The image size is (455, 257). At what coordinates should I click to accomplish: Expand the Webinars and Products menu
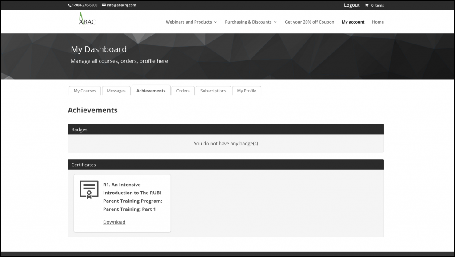point(191,22)
